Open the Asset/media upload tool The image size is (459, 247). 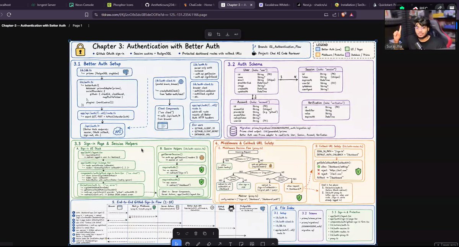[252, 244]
